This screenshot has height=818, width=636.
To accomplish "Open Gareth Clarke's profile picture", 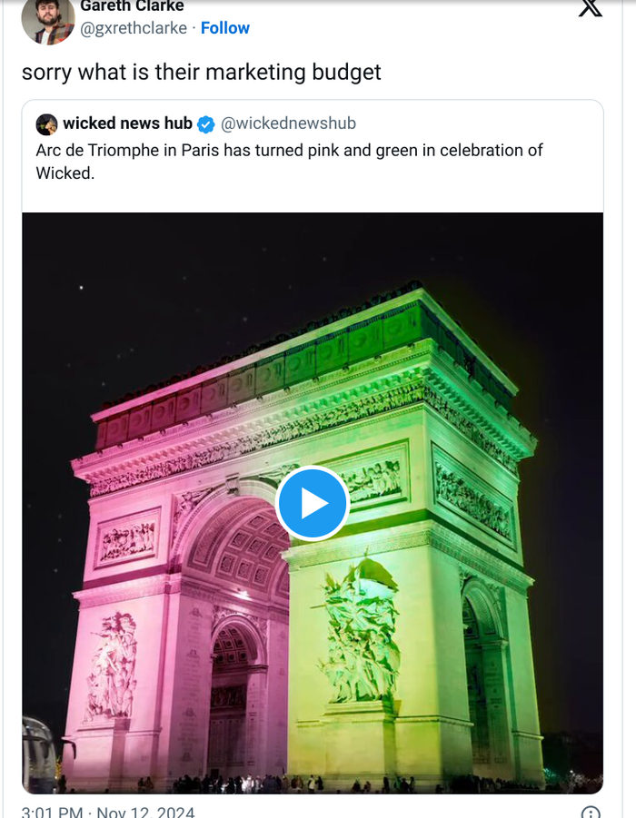I will (47, 20).
